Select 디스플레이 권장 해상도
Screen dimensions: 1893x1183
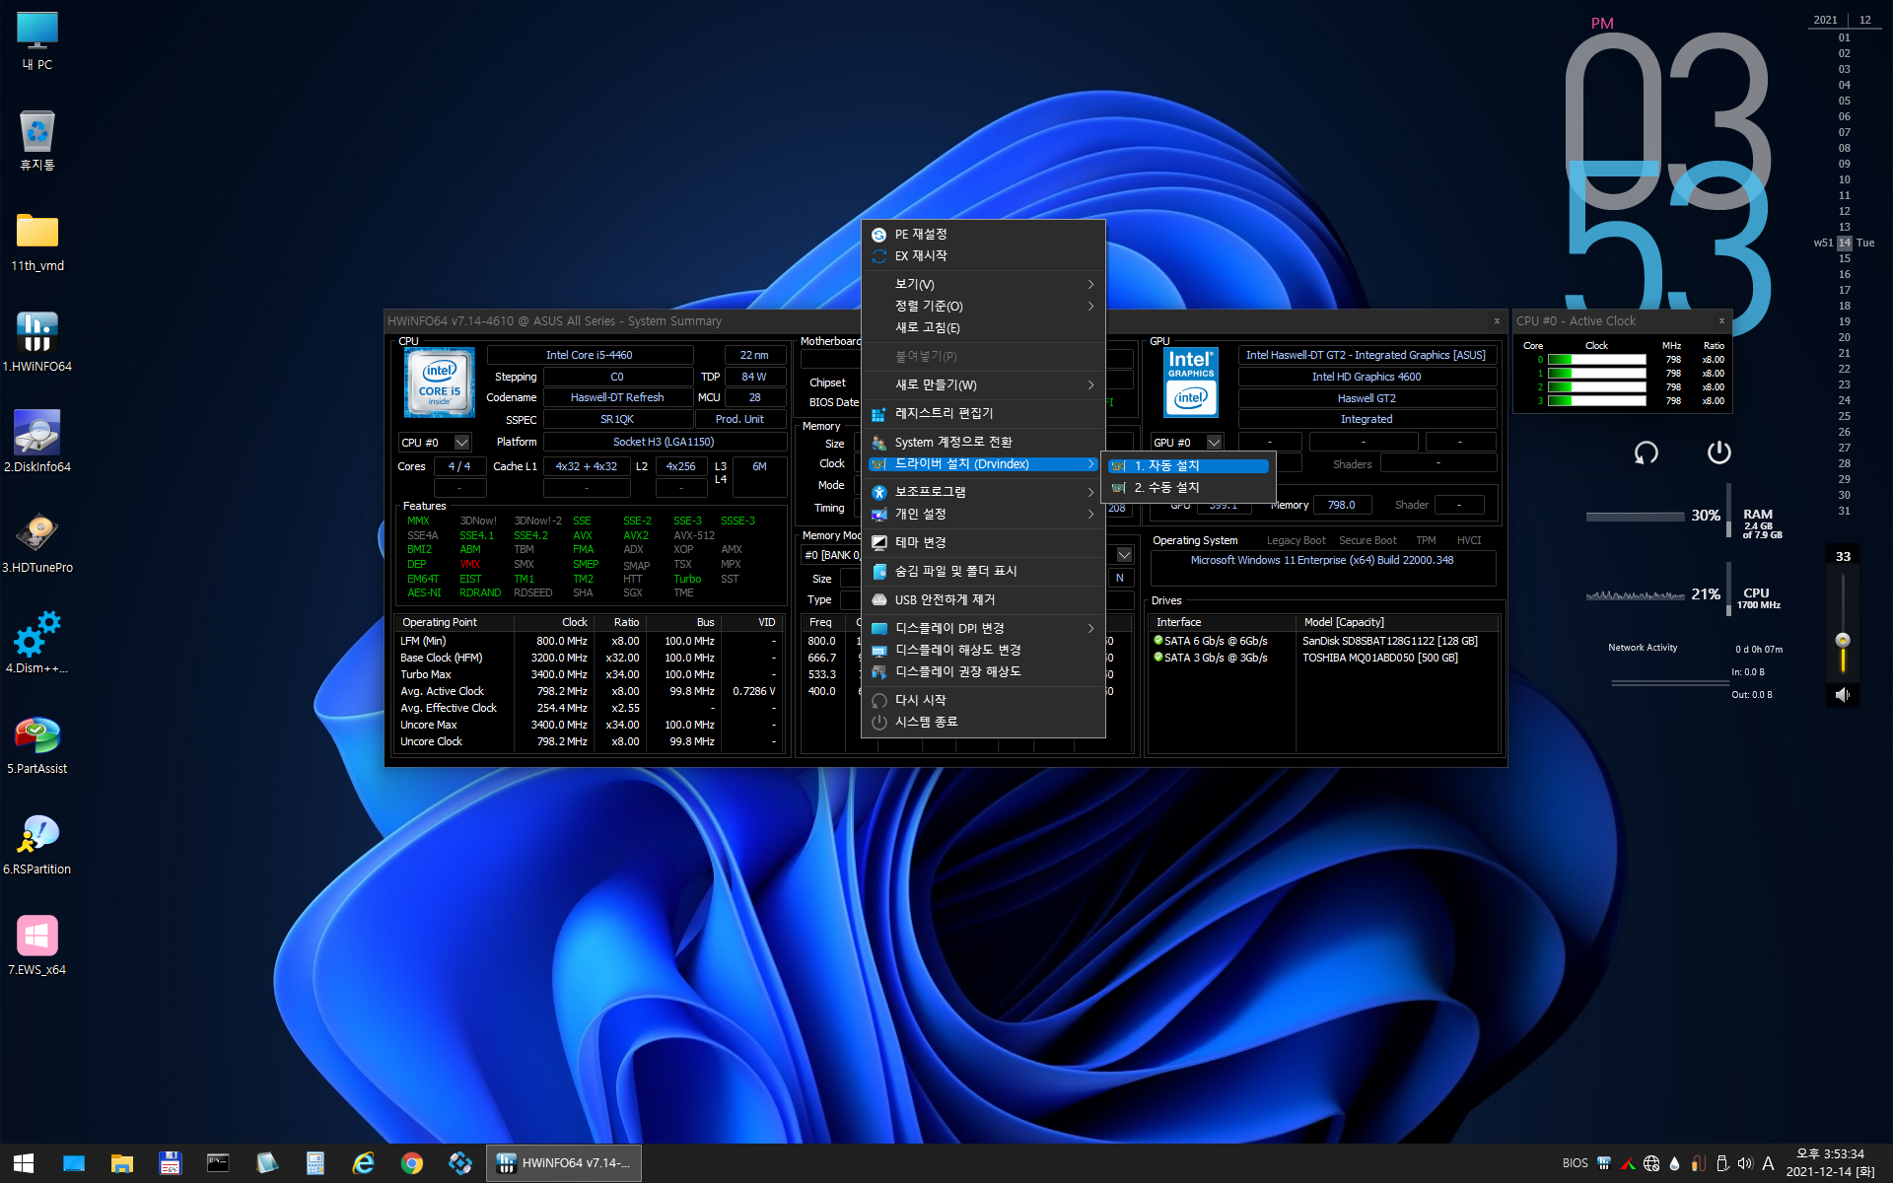[983, 671]
